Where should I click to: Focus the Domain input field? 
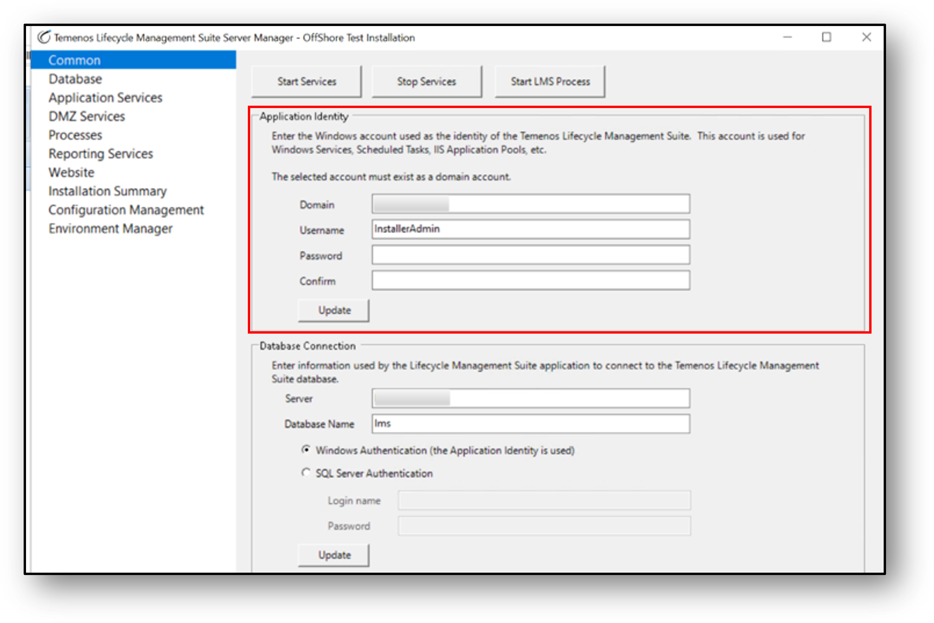point(531,204)
